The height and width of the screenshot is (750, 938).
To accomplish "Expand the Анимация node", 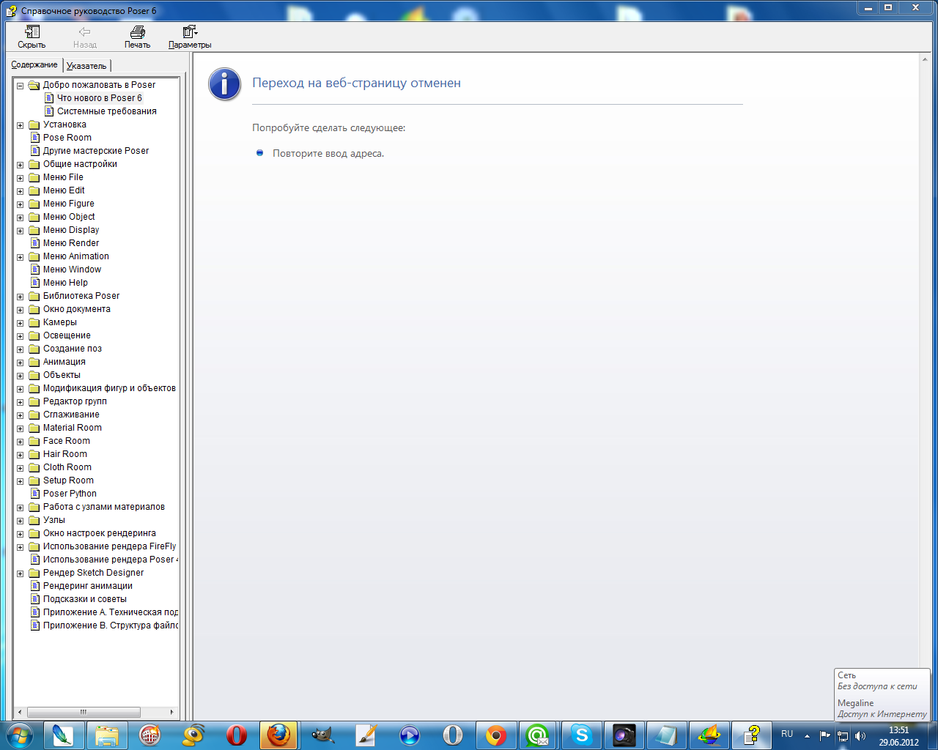I will click(x=21, y=363).
